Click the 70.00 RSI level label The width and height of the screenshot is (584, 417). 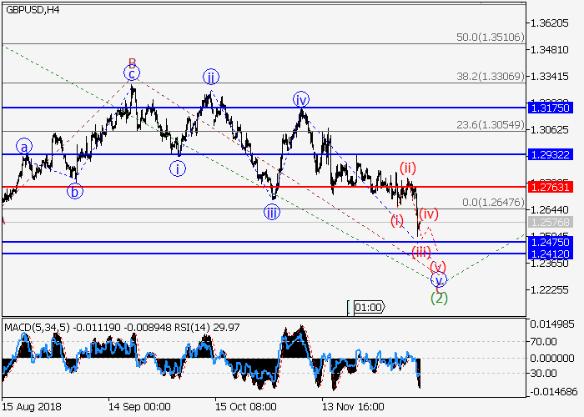click(x=544, y=341)
